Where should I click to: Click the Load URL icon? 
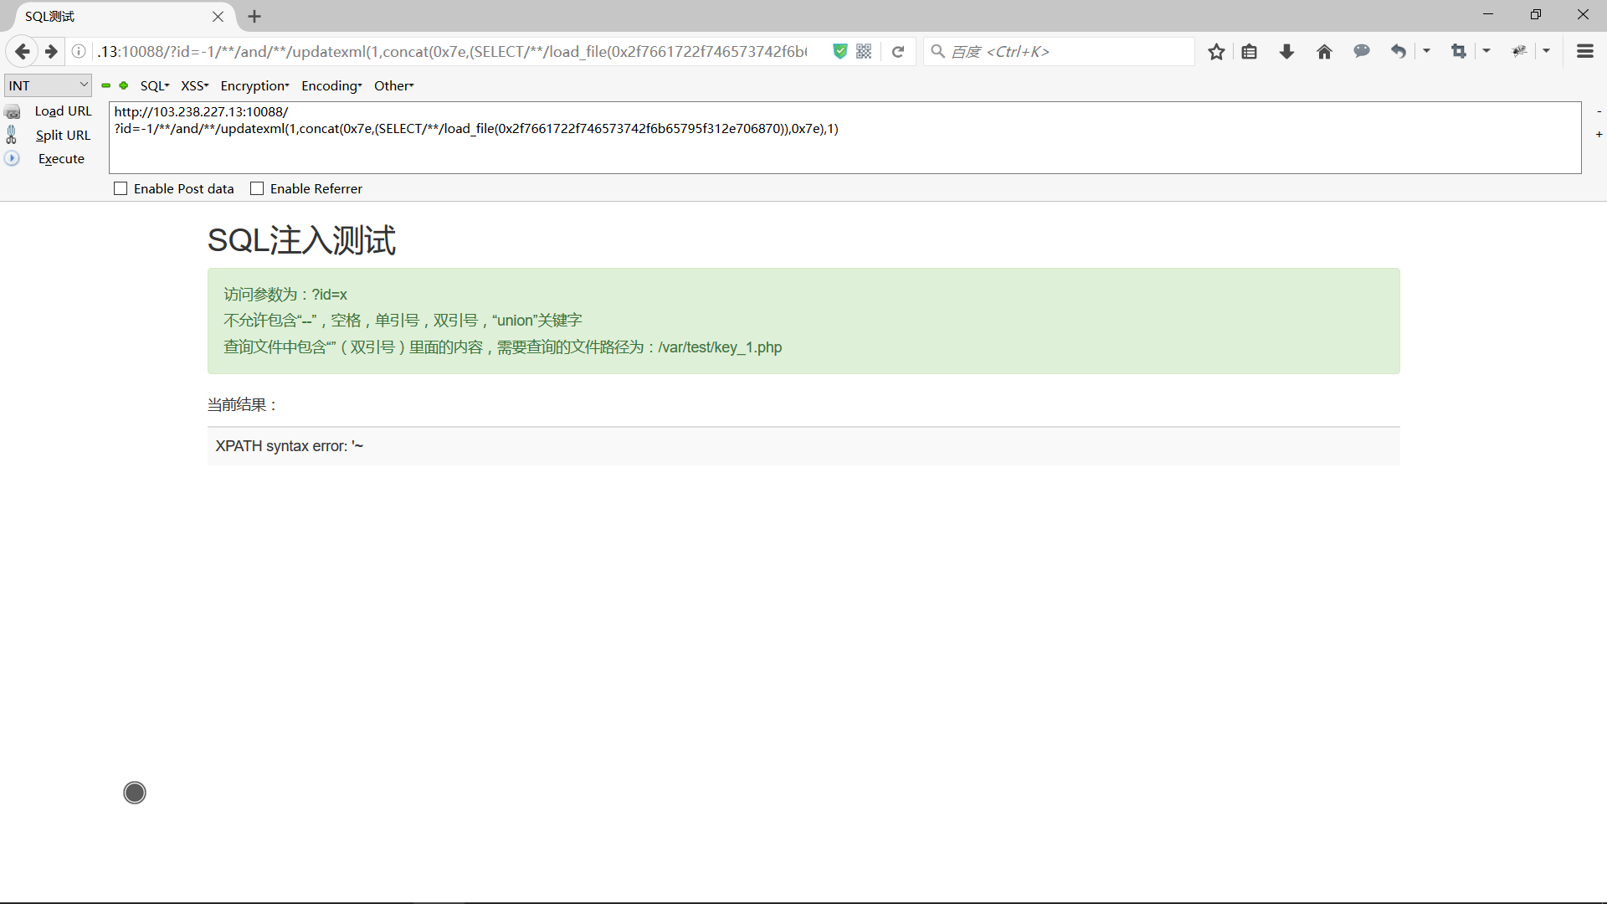(x=13, y=111)
